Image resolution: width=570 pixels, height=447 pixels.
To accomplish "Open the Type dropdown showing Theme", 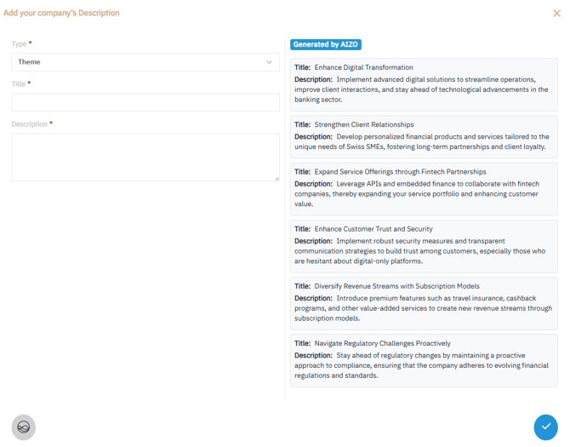I will point(145,62).
